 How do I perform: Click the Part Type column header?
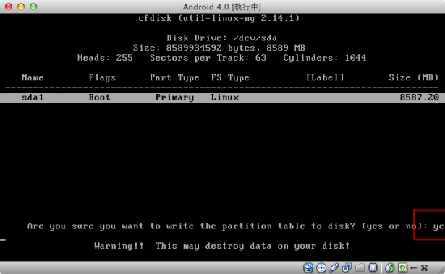tap(174, 78)
